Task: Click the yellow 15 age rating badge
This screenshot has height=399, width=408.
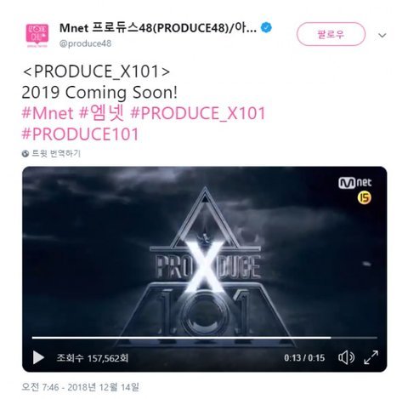Action: point(365,197)
